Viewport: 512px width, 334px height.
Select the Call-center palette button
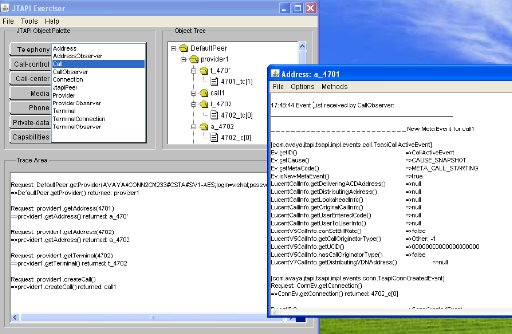coord(31,78)
